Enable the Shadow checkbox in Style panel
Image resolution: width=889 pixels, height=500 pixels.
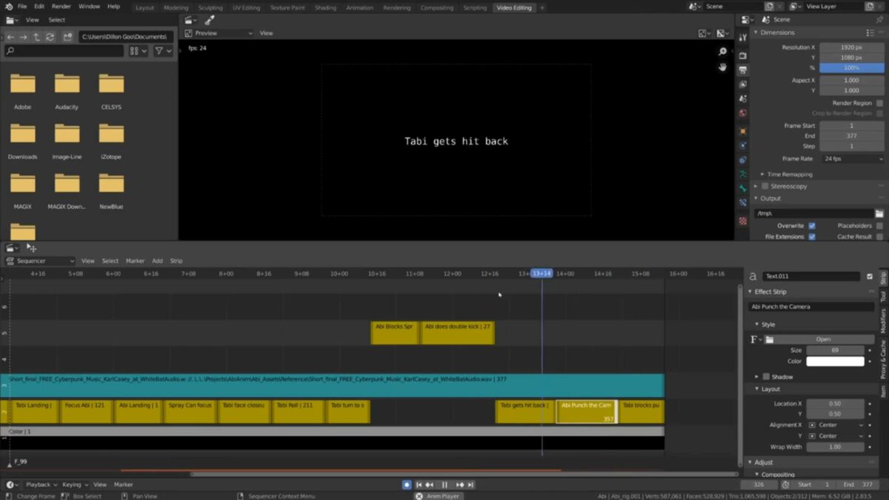pos(765,376)
